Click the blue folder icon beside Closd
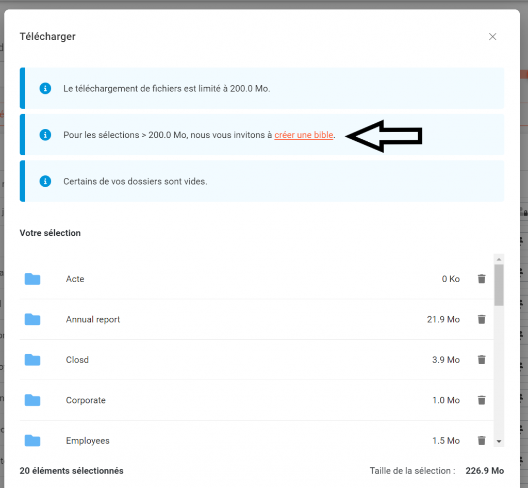Image resolution: width=528 pixels, height=488 pixels. click(x=32, y=360)
